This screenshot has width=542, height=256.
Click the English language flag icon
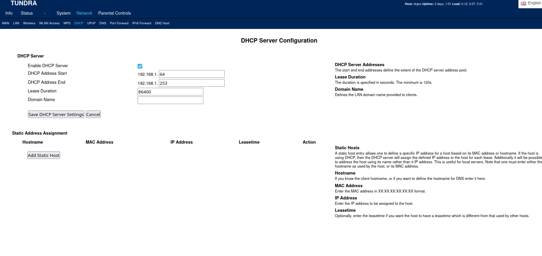click(523, 3)
